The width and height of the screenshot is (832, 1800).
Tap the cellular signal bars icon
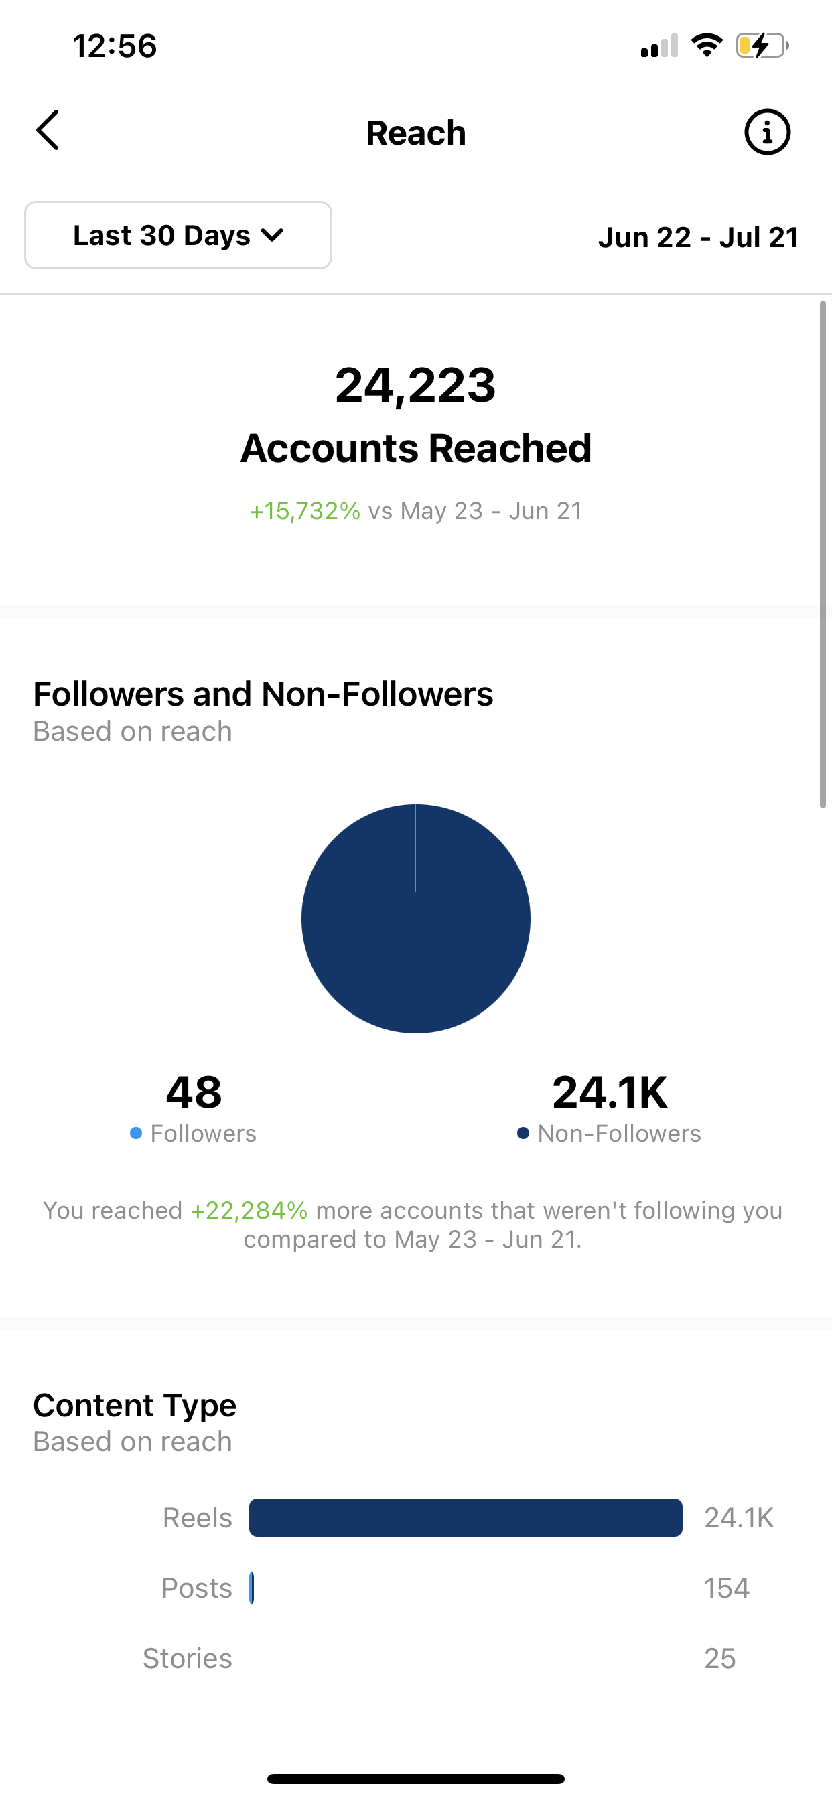point(658,47)
